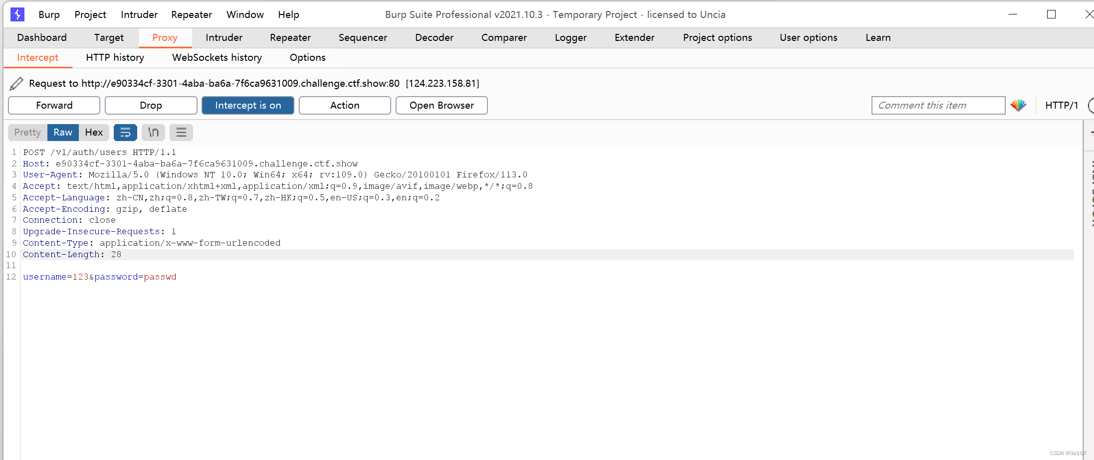Toggle the word wrap icon in the editor toolbar

pyautogui.click(x=125, y=133)
